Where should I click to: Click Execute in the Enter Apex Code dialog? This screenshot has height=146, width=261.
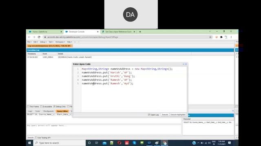[165, 114]
